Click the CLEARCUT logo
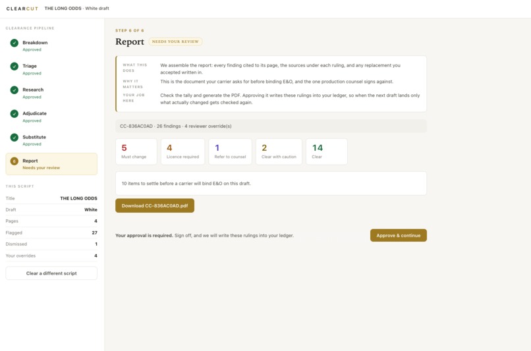531x351 pixels. click(22, 9)
